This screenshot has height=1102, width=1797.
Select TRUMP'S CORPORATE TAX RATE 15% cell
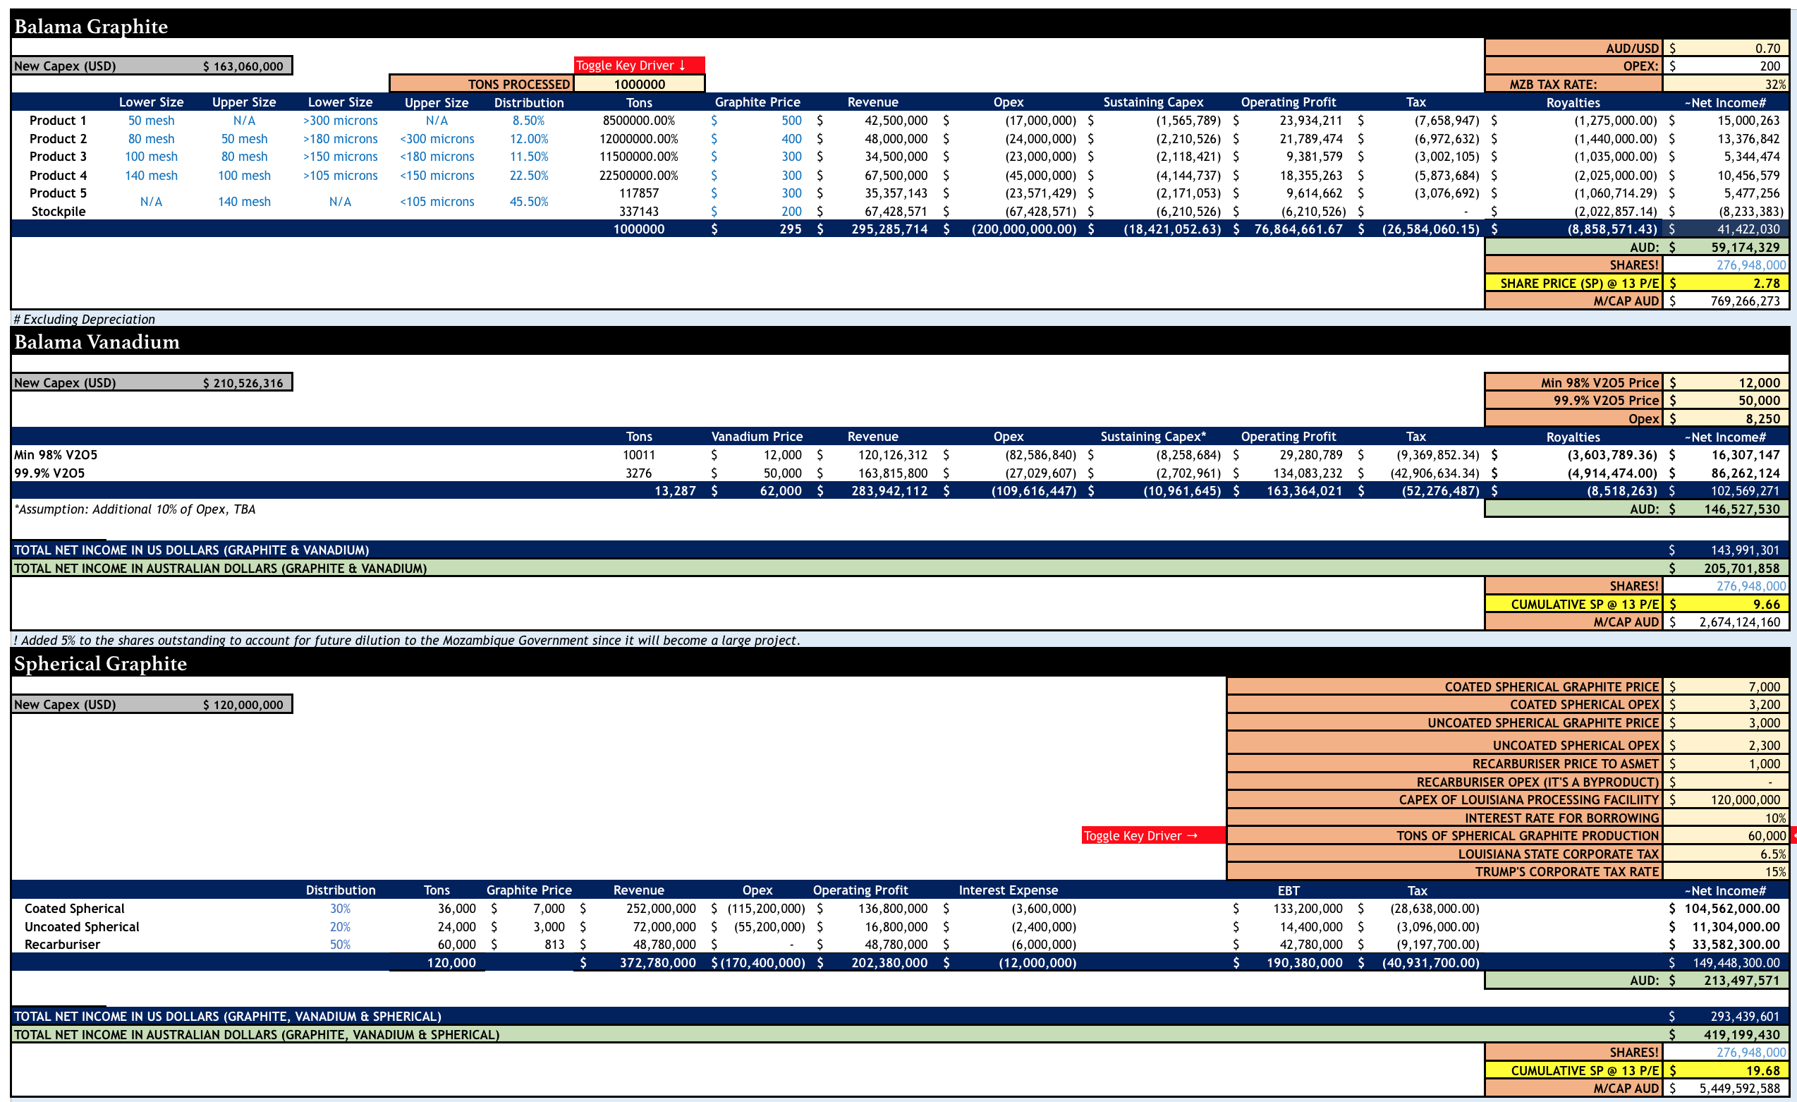coord(1726,871)
